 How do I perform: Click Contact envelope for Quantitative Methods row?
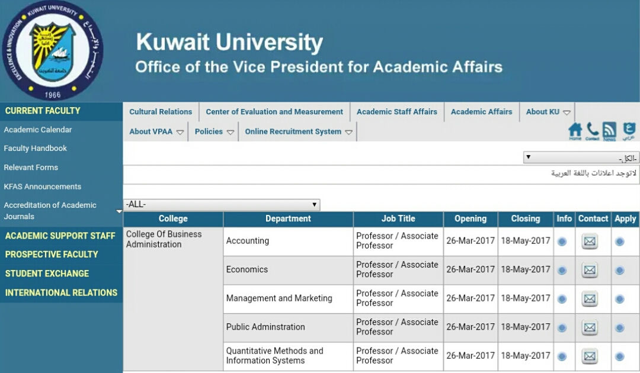[590, 356]
